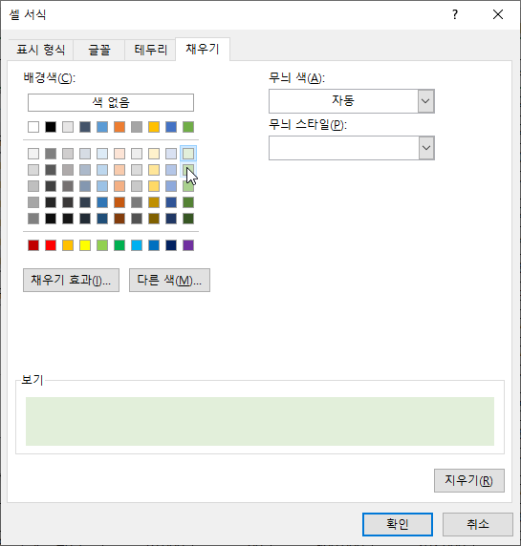Image resolution: width=521 pixels, height=546 pixels.
Task: Open the 테두리 tab
Action: pos(150,50)
